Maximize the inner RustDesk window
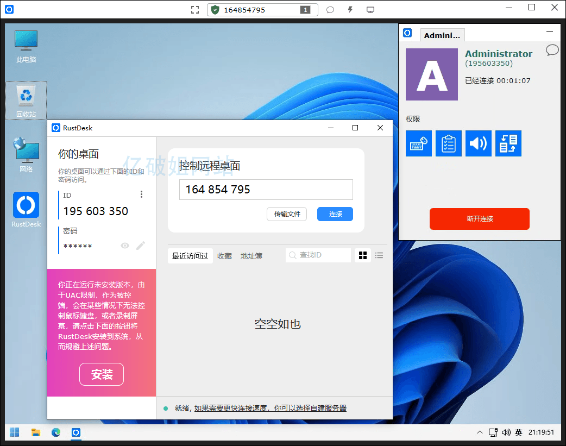The width and height of the screenshot is (566, 446). coord(355,128)
